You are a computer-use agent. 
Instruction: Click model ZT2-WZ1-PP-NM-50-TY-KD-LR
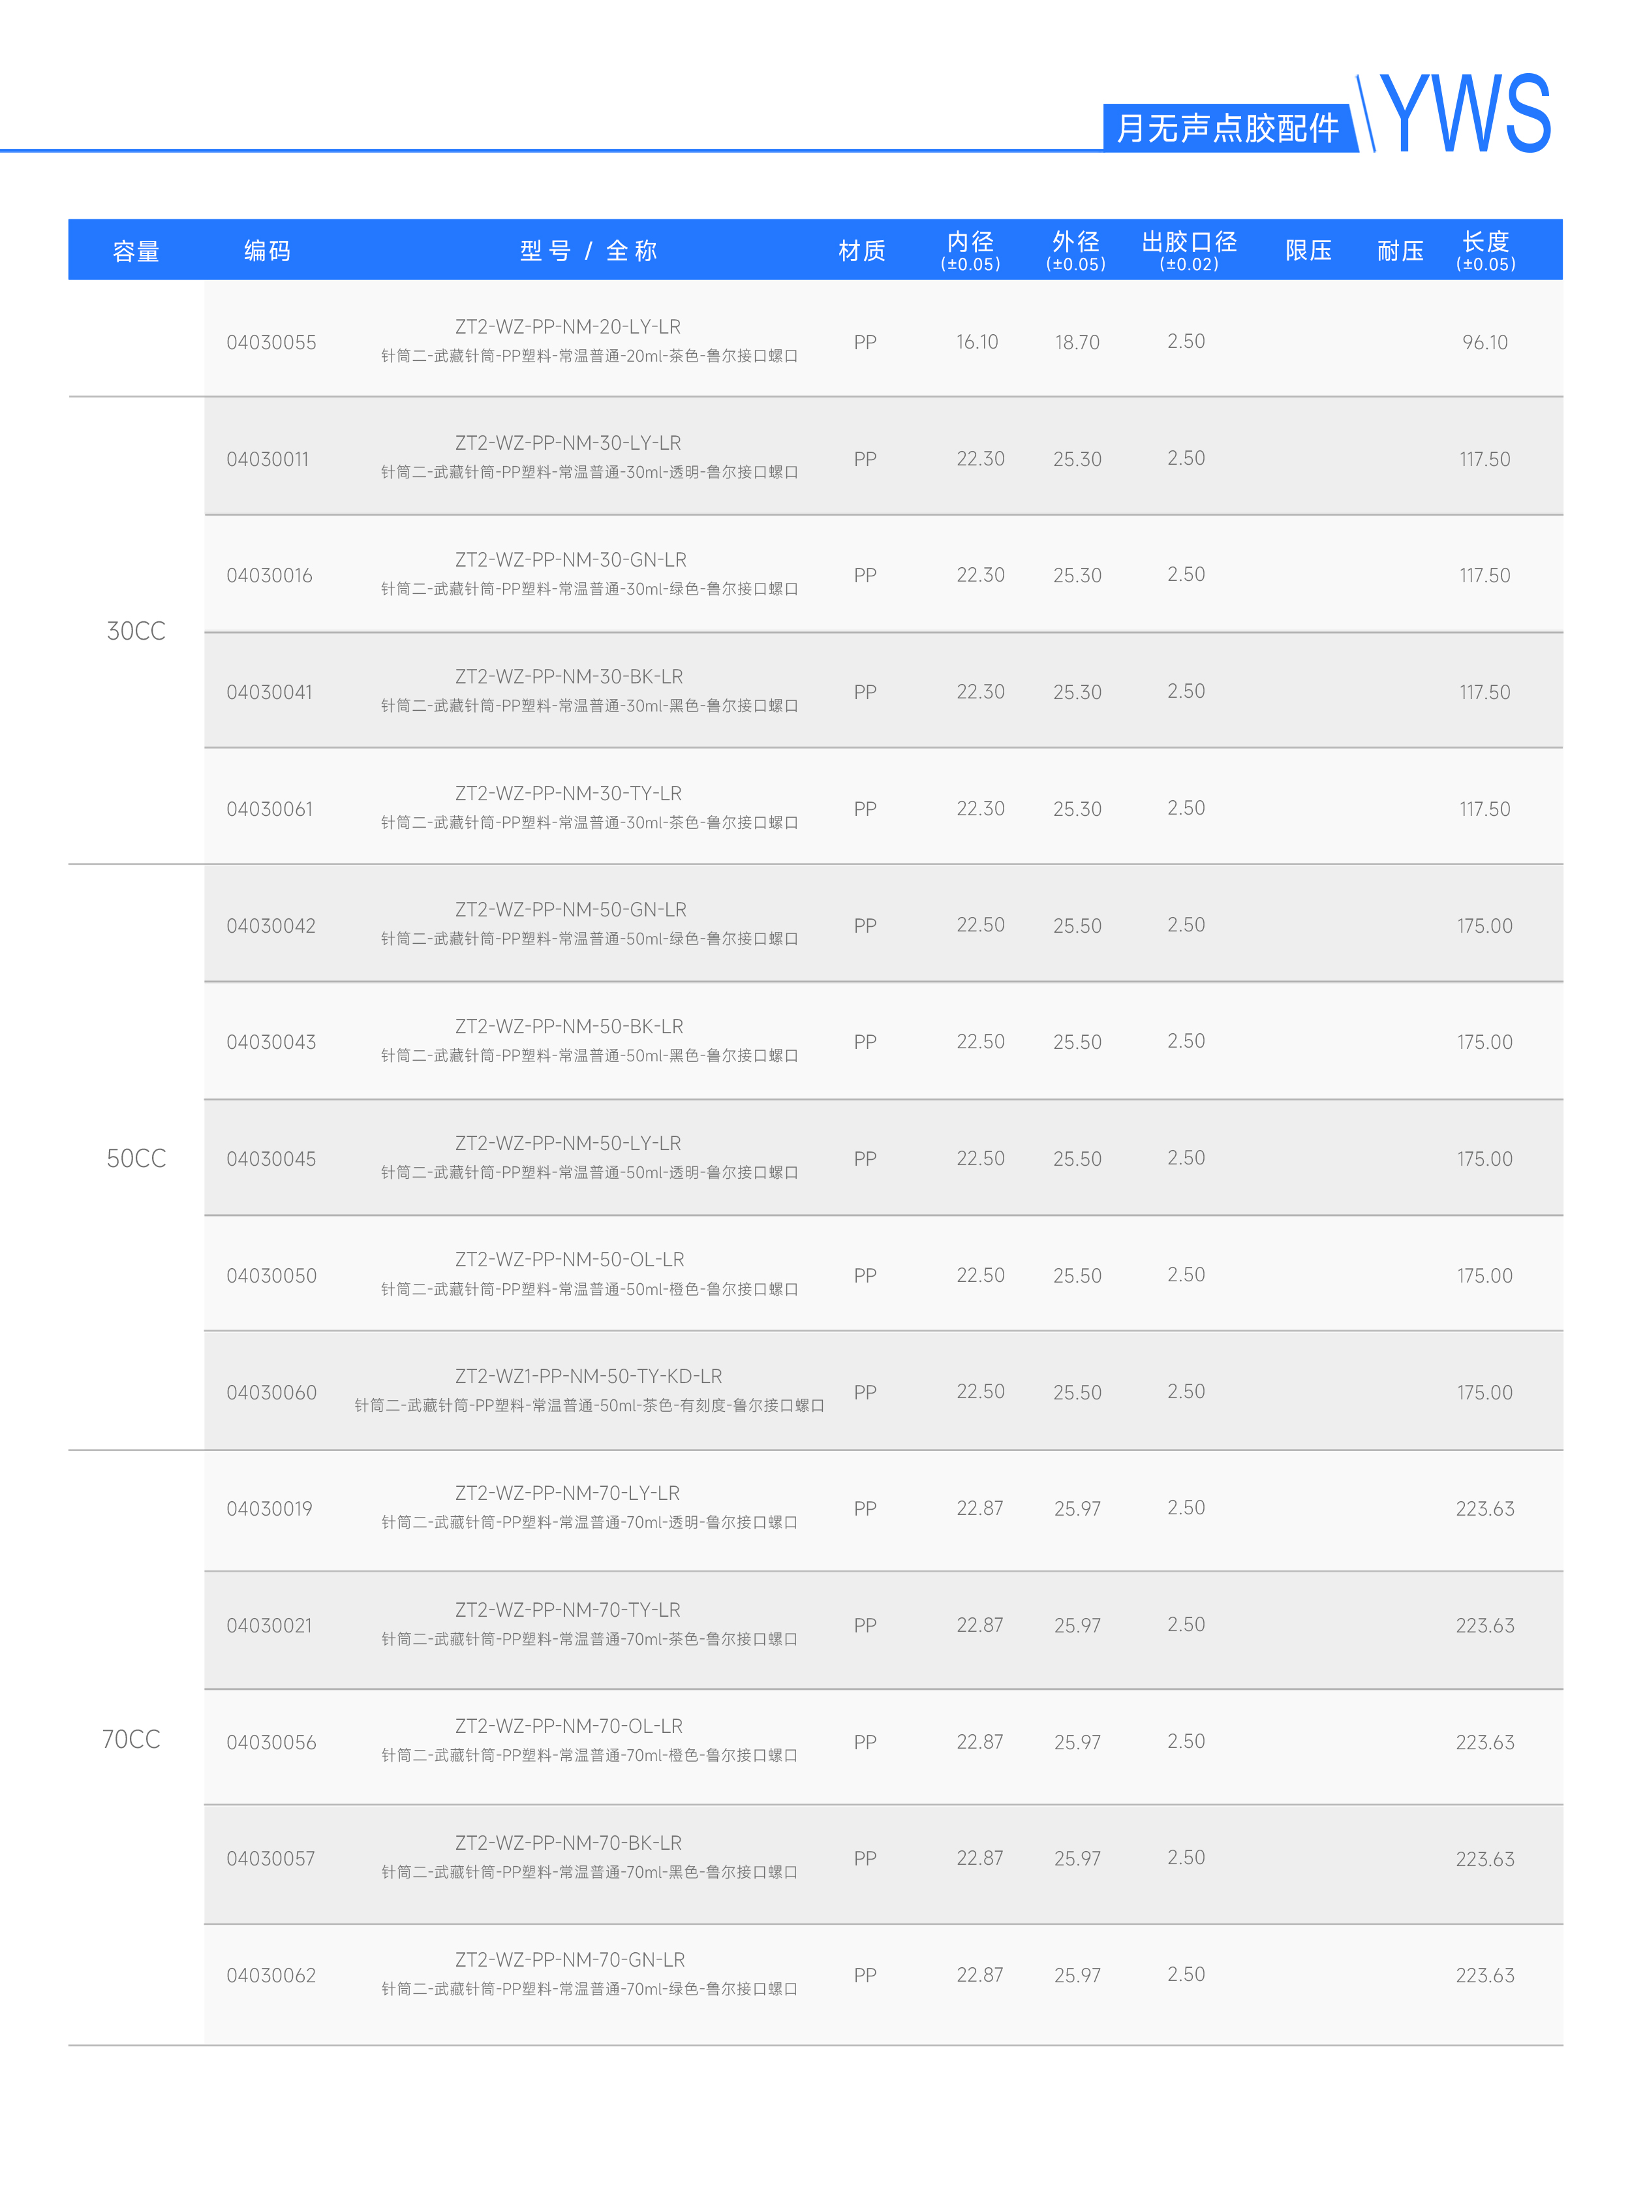588,1376
